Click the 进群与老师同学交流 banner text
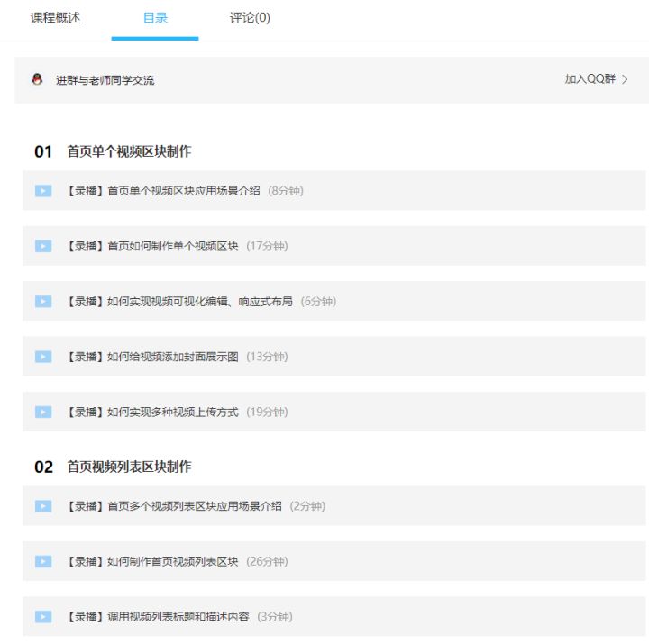Viewport: 649px width, 644px height. pos(105,80)
